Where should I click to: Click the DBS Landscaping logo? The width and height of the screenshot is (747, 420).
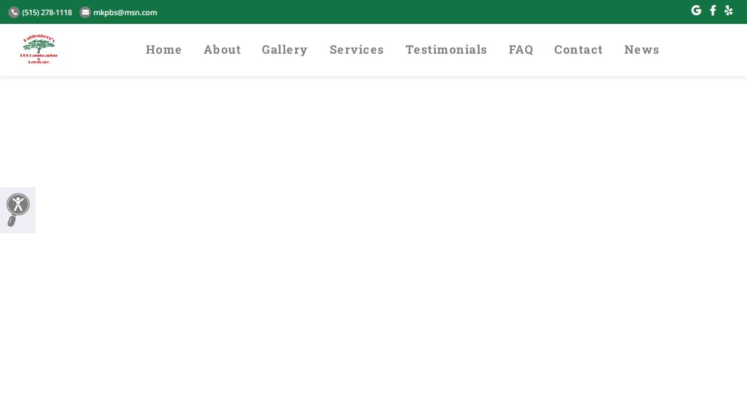pos(39,49)
